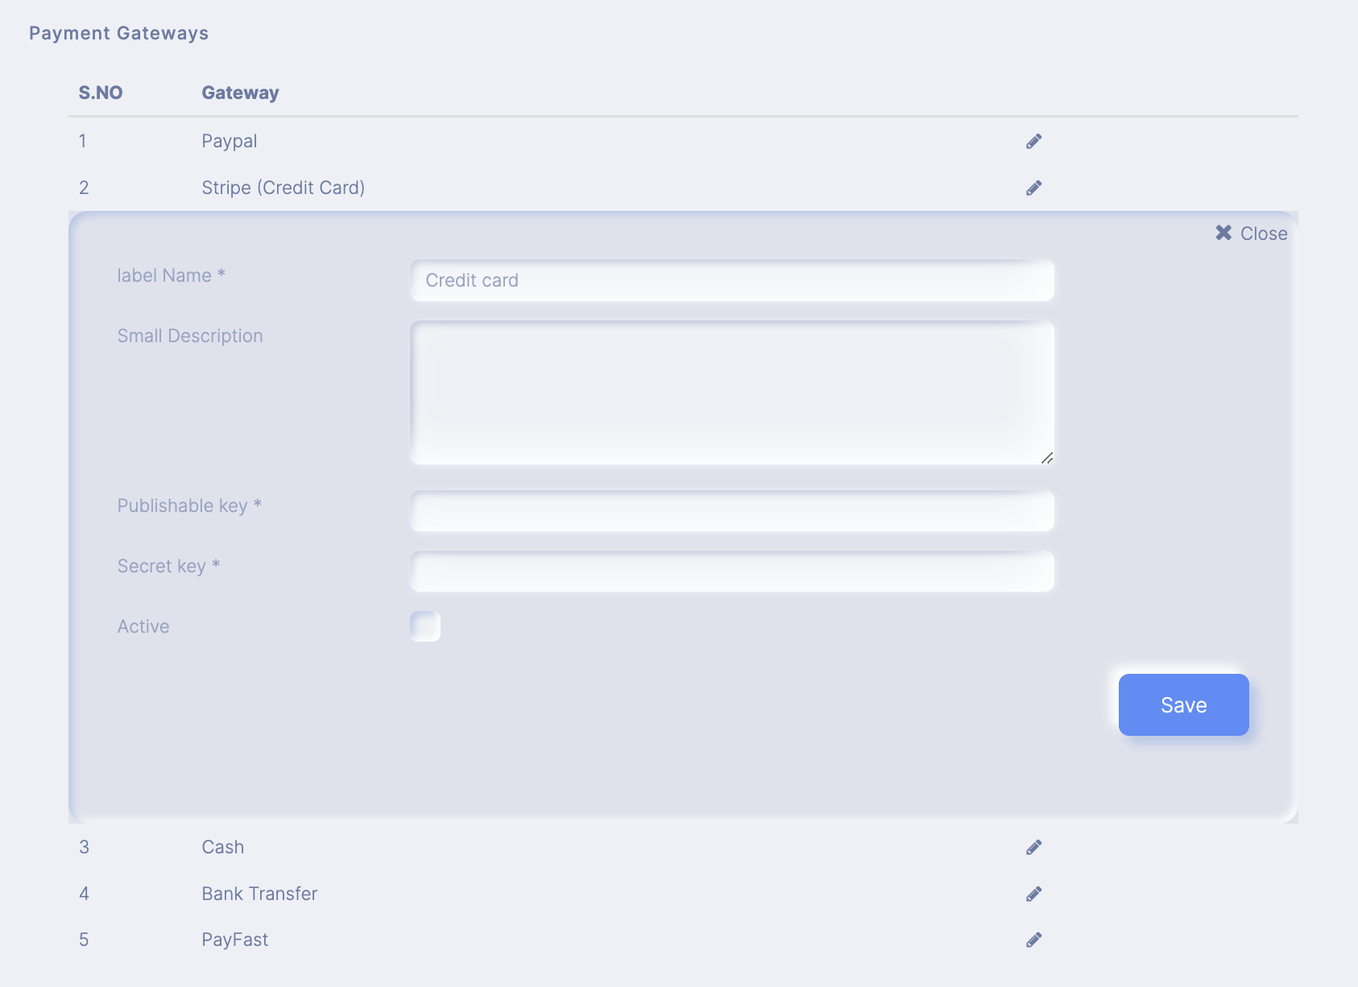
Task: Click the Cash gateway name
Action: (x=223, y=847)
